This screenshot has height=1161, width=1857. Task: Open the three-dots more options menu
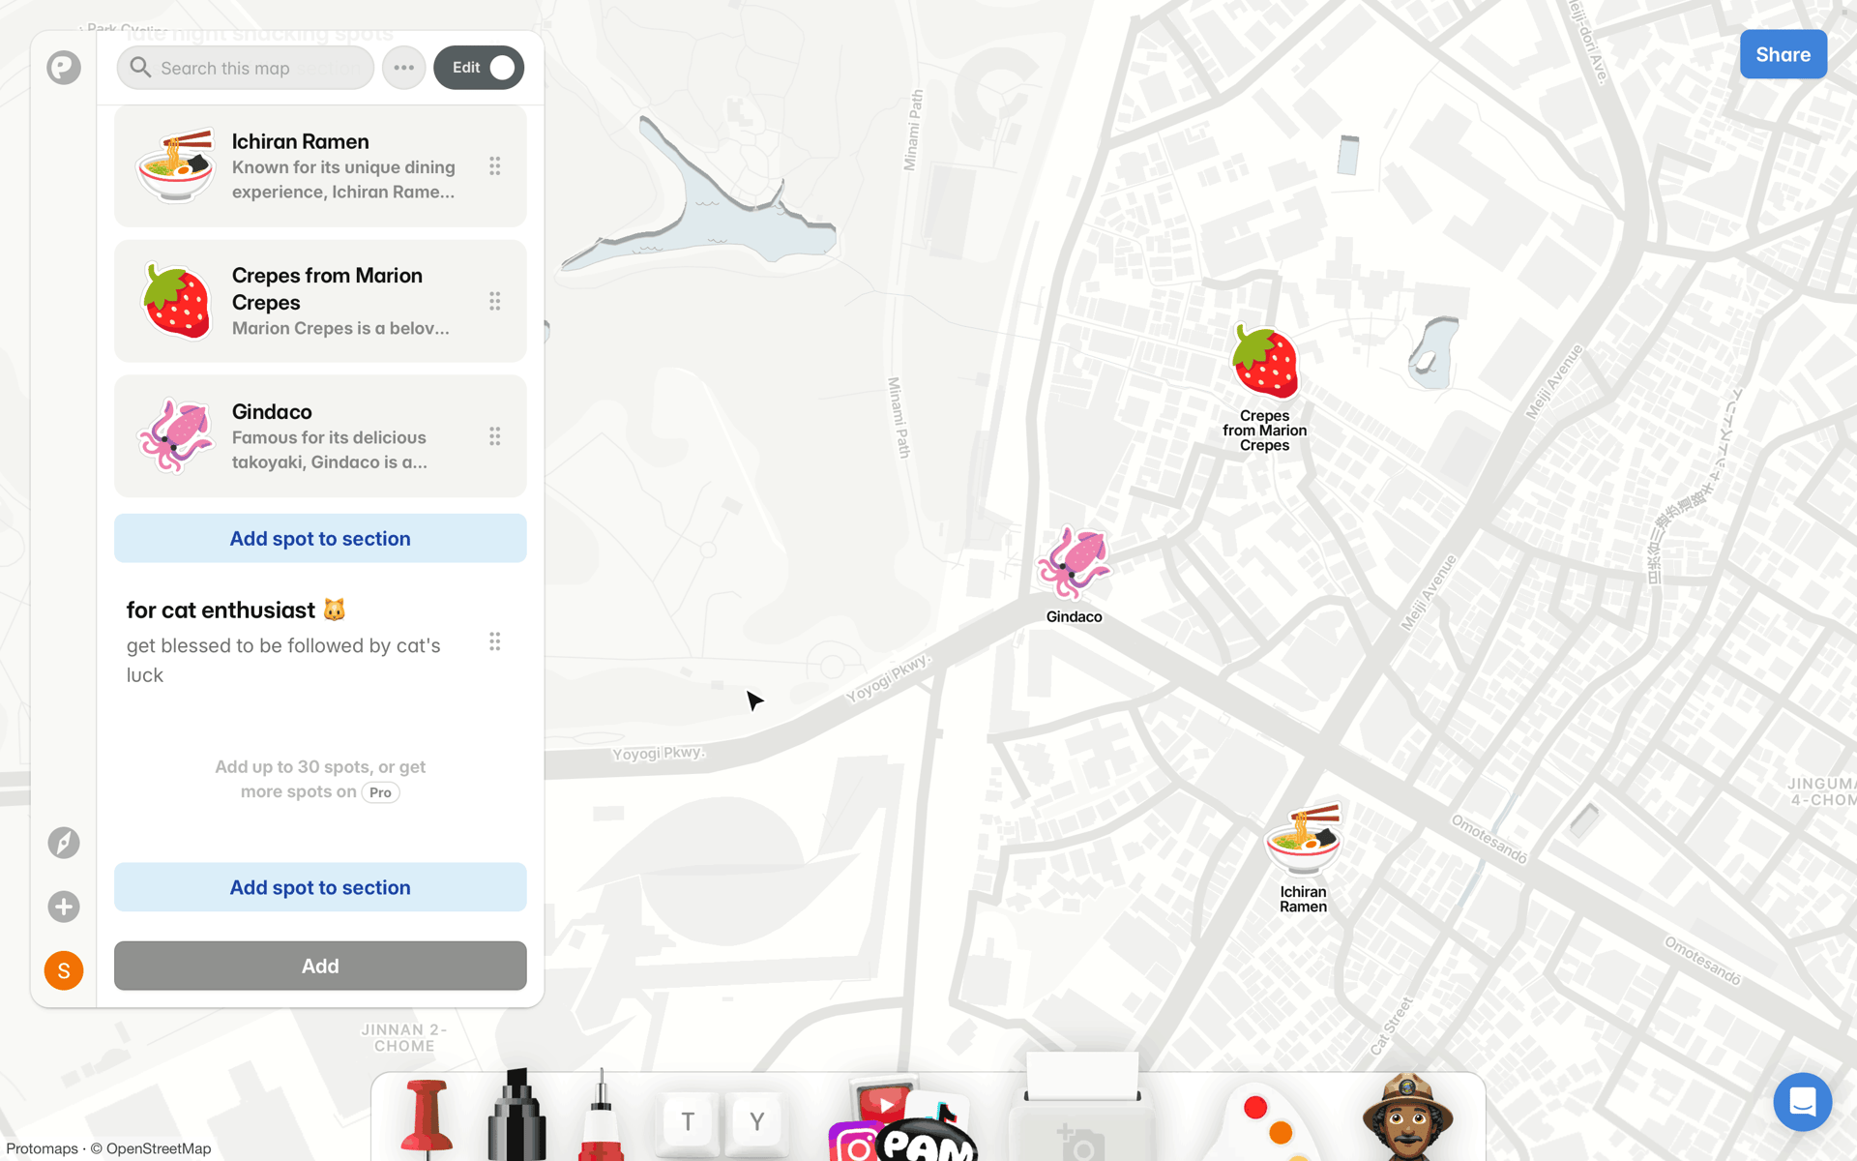point(404,68)
